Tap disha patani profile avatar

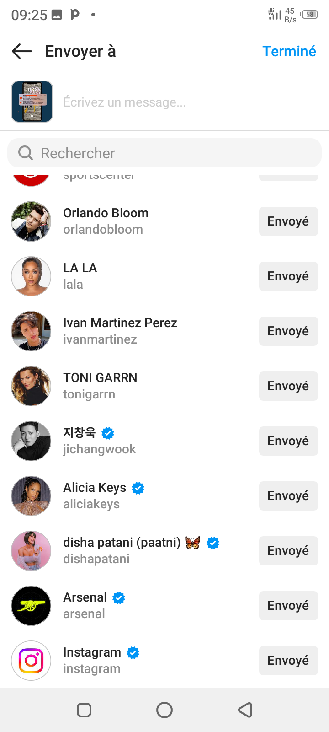[x=31, y=550]
